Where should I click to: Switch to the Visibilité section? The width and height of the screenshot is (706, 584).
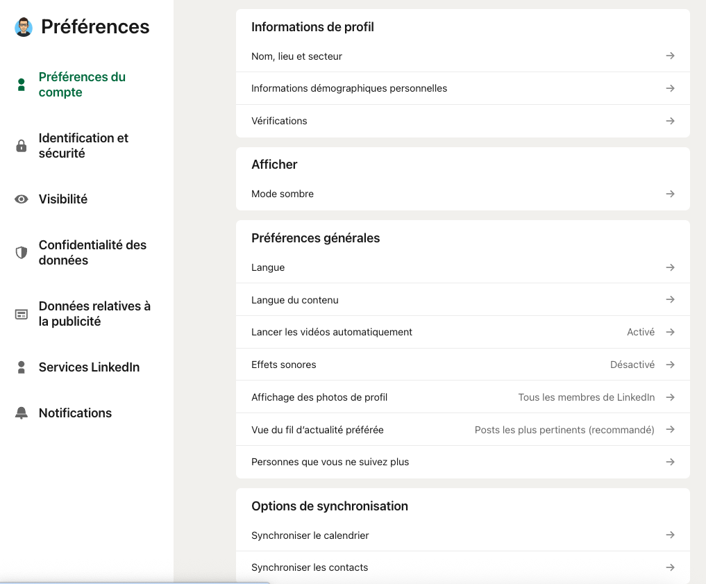[63, 199]
